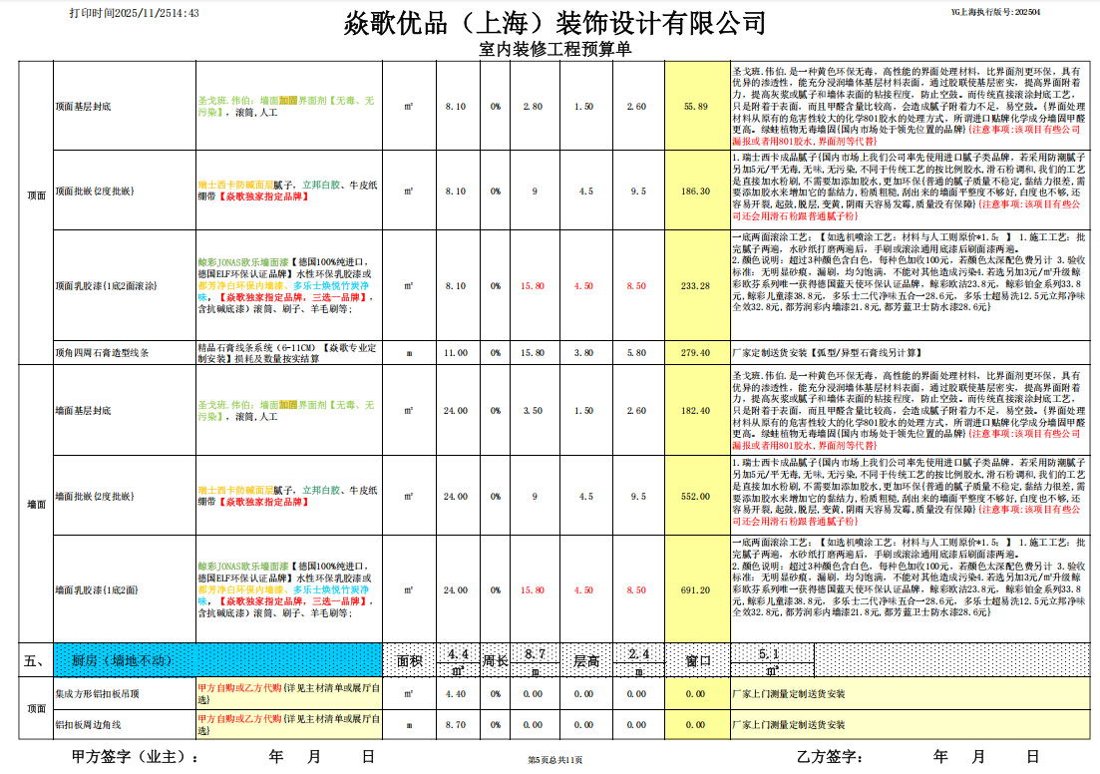
Task: Click the 691.20 total cell
Action: tap(696, 589)
